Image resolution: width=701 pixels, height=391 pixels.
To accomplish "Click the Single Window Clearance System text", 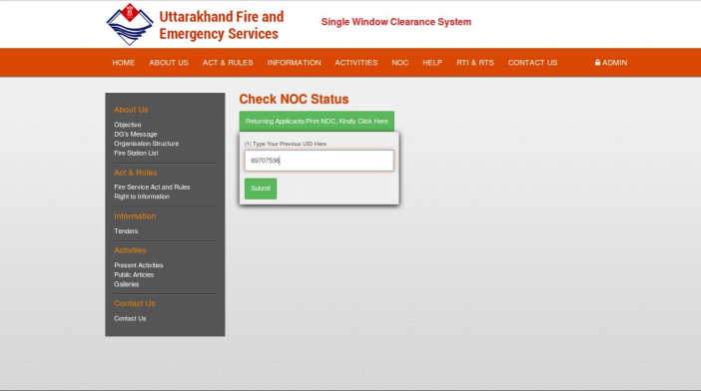I will pyautogui.click(x=396, y=22).
